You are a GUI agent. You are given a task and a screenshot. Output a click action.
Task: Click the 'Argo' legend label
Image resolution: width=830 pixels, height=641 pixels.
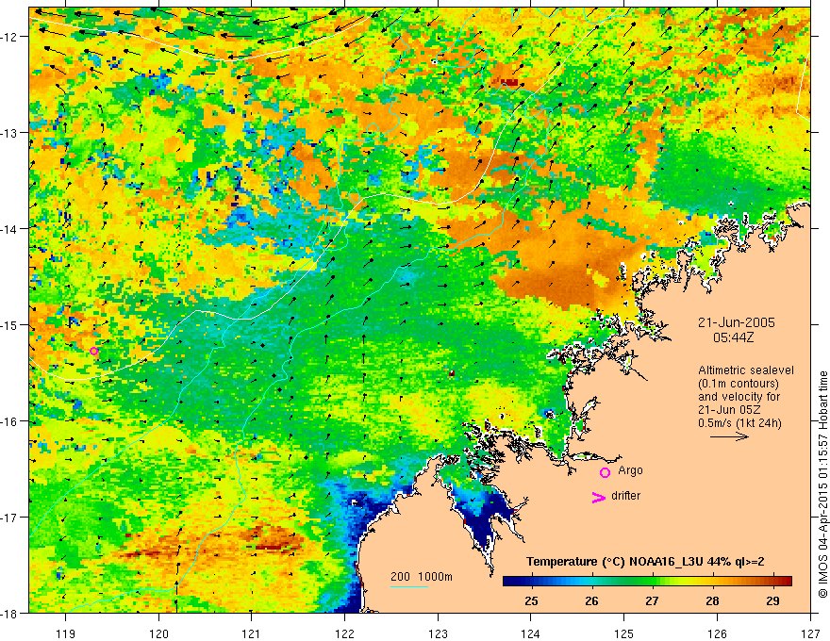coord(630,470)
